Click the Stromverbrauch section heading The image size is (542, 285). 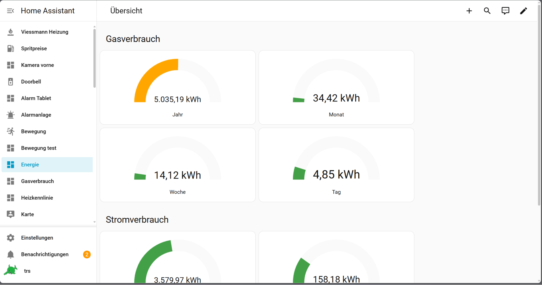137,219
